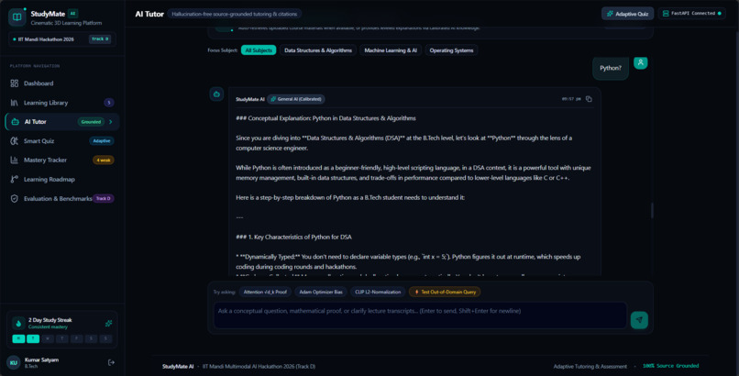Click the Evaluation & Benchmarks shield icon
Viewport: 739px width, 376px height.
point(14,199)
